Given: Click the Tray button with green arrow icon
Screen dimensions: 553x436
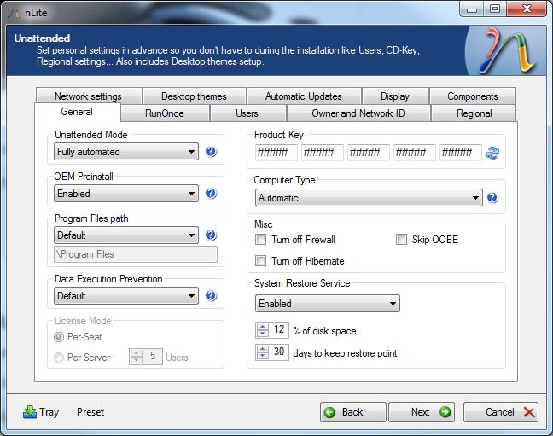Looking at the screenshot, I should (x=41, y=412).
